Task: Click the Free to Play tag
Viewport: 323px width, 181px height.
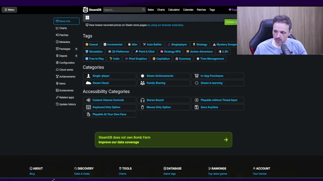Action: click(94, 59)
